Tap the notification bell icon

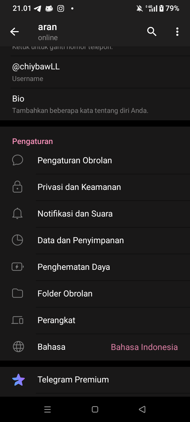[17, 213]
